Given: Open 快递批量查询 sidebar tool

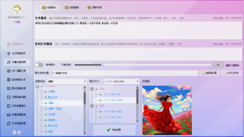Looking at the screenshot, I should click(17, 115).
